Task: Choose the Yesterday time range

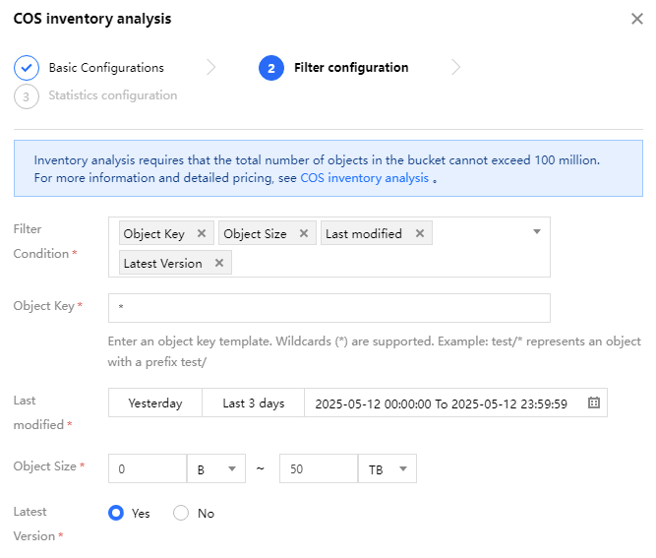Action: click(x=155, y=403)
